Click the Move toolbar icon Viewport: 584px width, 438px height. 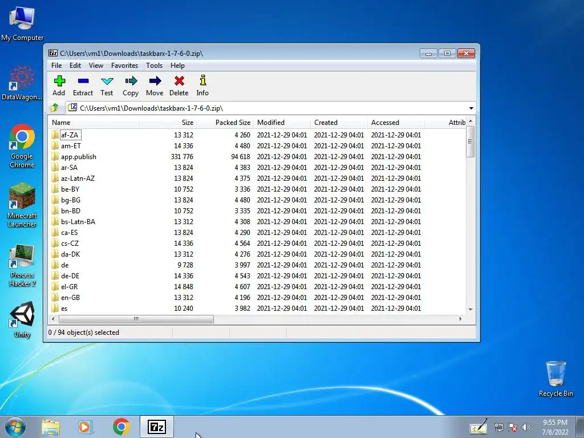click(x=155, y=81)
